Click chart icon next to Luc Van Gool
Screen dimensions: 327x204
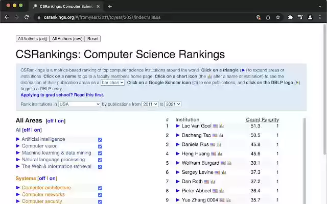[221, 126]
